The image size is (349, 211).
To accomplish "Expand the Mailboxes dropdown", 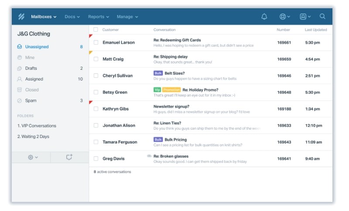I will pyautogui.click(x=44, y=17).
